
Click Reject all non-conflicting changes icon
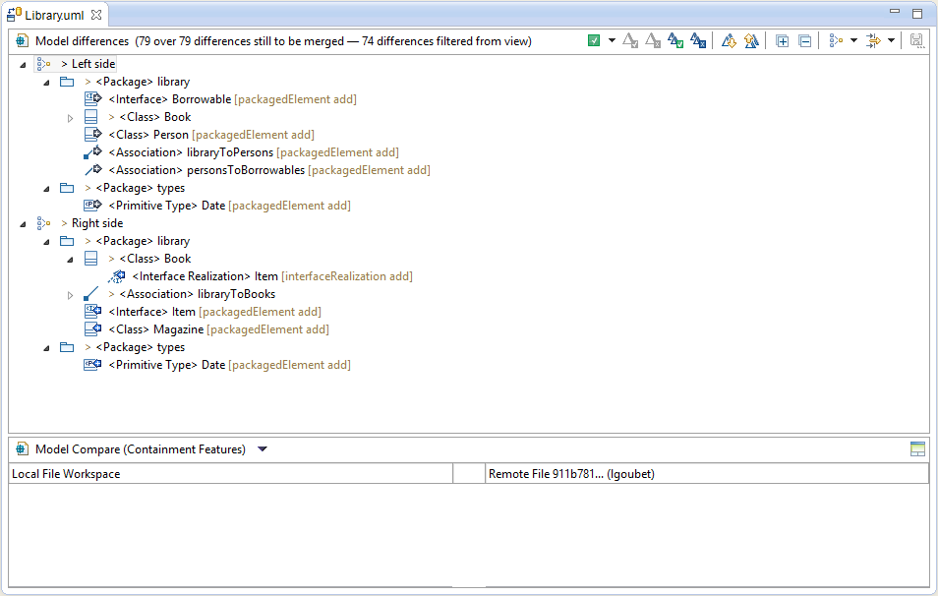click(697, 41)
